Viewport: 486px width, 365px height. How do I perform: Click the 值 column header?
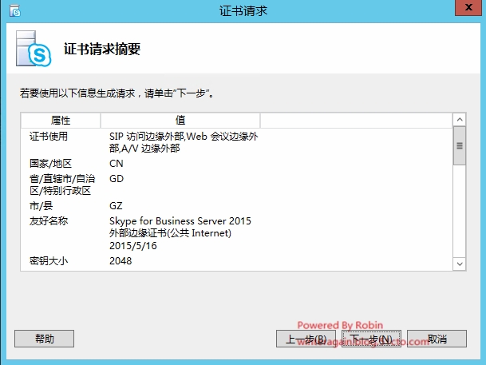(x=180, y=121)
